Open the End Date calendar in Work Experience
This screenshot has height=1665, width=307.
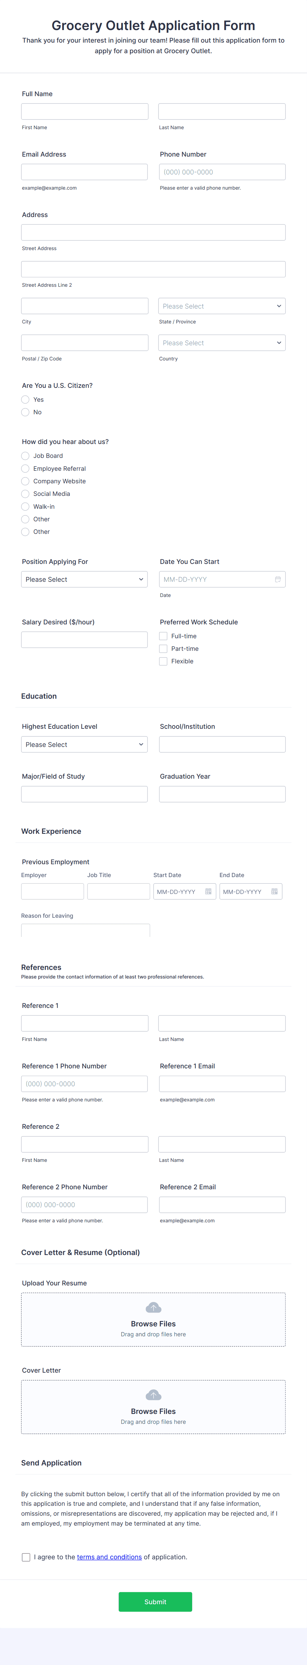coord(274,891)
